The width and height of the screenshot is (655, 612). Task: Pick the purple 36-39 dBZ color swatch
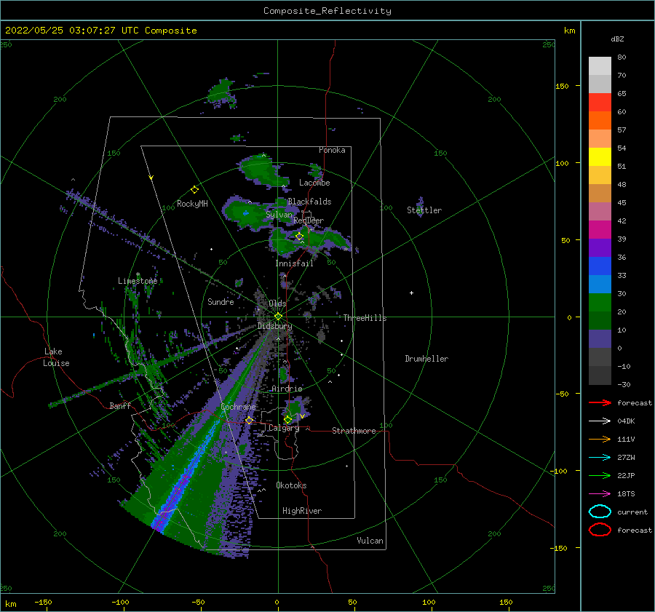point(600,248)
